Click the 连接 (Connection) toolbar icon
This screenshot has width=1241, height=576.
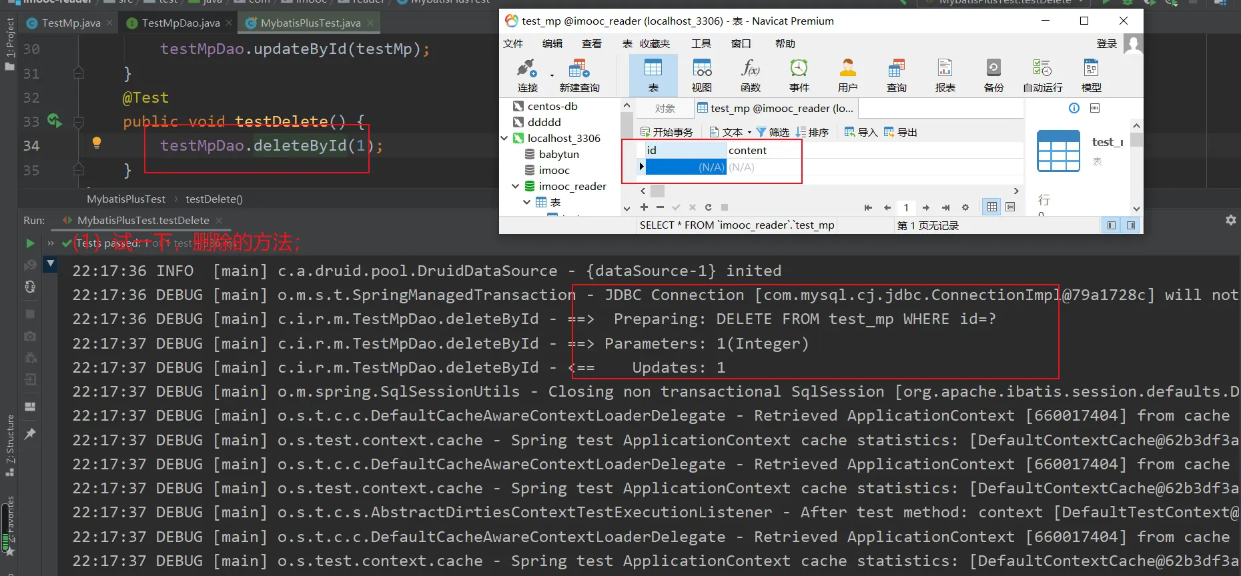[527, 75]
